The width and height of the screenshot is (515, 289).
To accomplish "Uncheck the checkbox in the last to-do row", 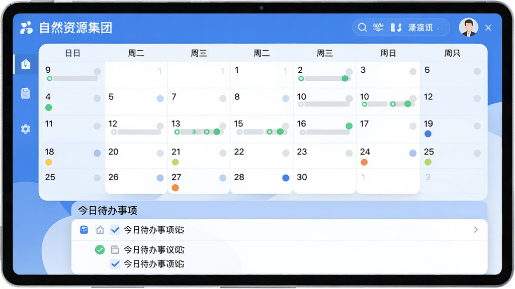I will (x=115, y=264).
